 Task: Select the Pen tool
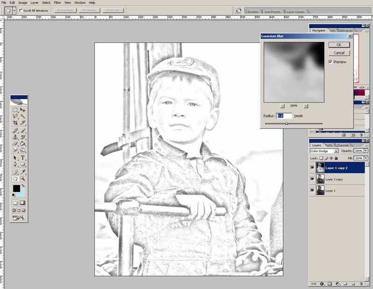(15, 164)
